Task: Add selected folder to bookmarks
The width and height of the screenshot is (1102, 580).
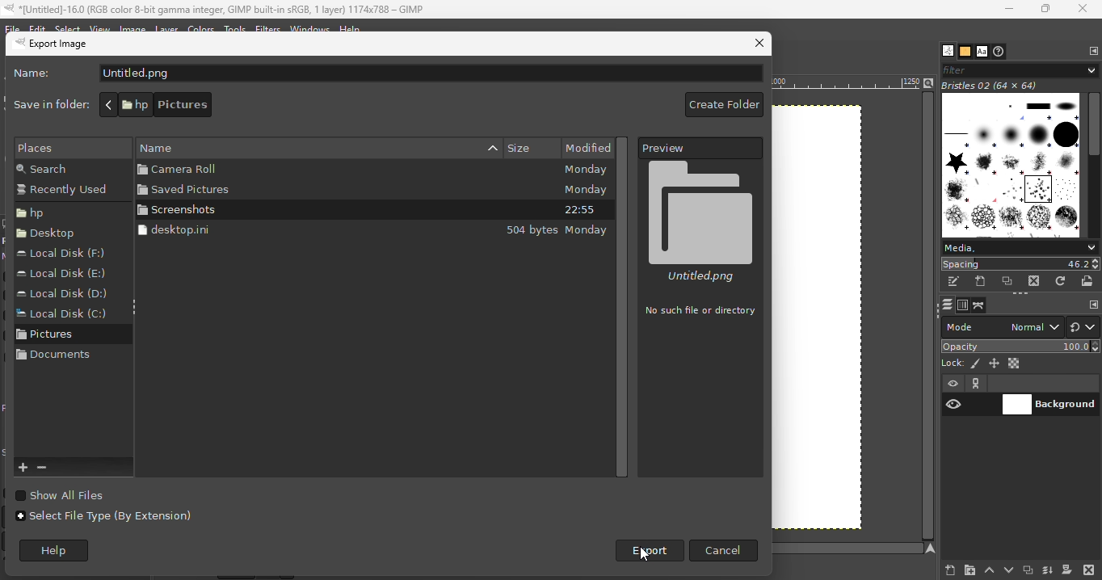Action: pos(23,469)
